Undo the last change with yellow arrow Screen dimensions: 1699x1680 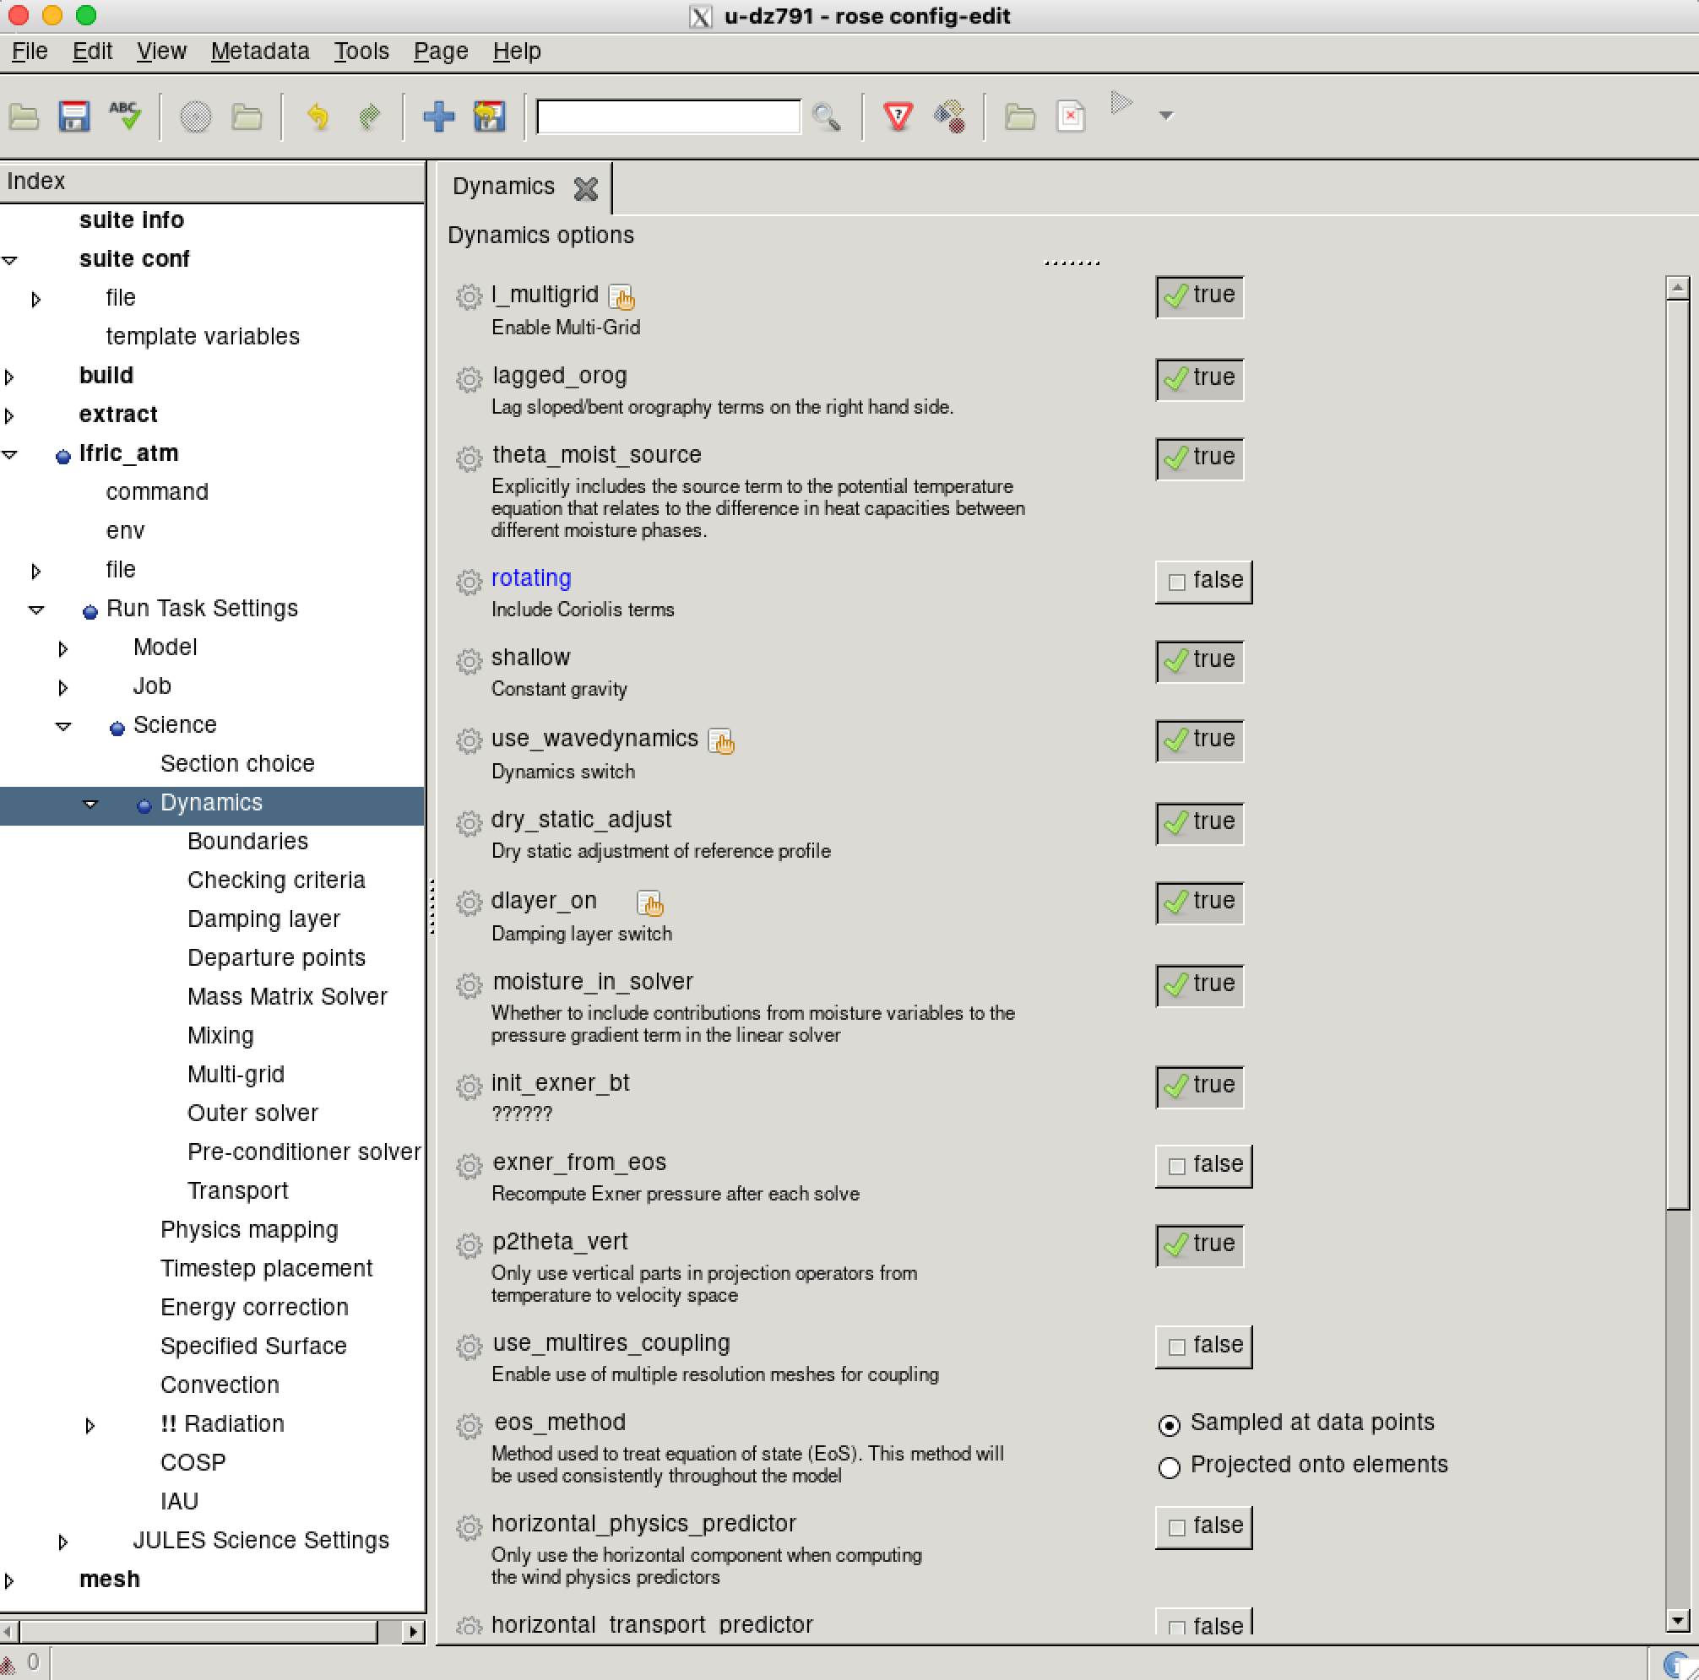[318, 116]
